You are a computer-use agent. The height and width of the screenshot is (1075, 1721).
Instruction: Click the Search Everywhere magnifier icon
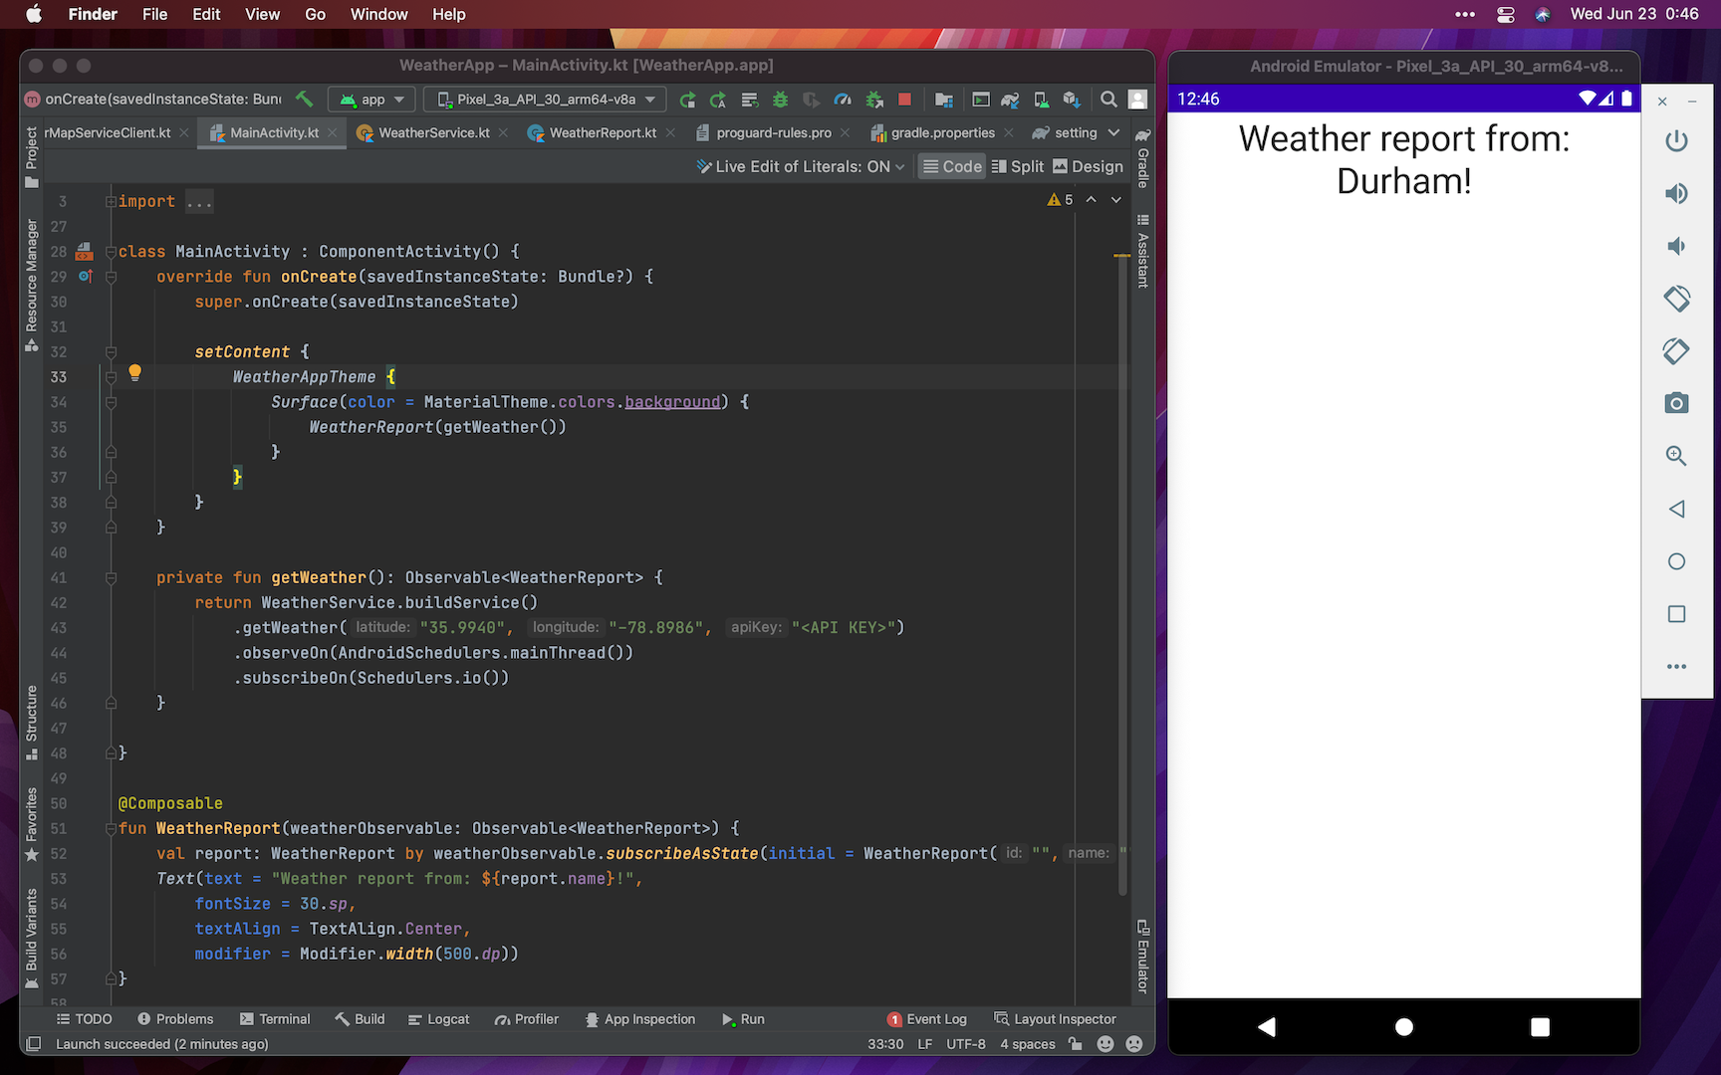point(1108,100)
